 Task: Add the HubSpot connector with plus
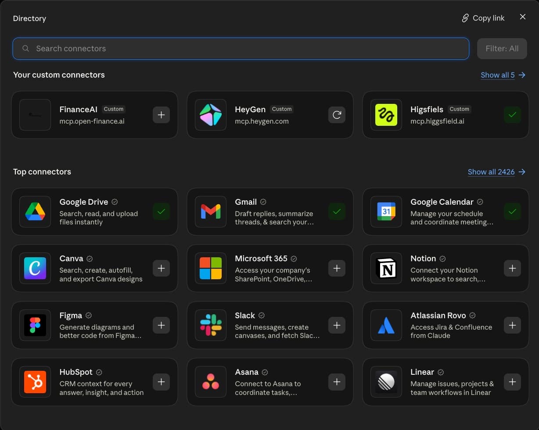(161, 382)
